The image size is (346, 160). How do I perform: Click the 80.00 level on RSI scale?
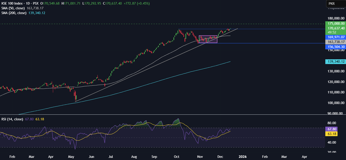click(332, 123)
